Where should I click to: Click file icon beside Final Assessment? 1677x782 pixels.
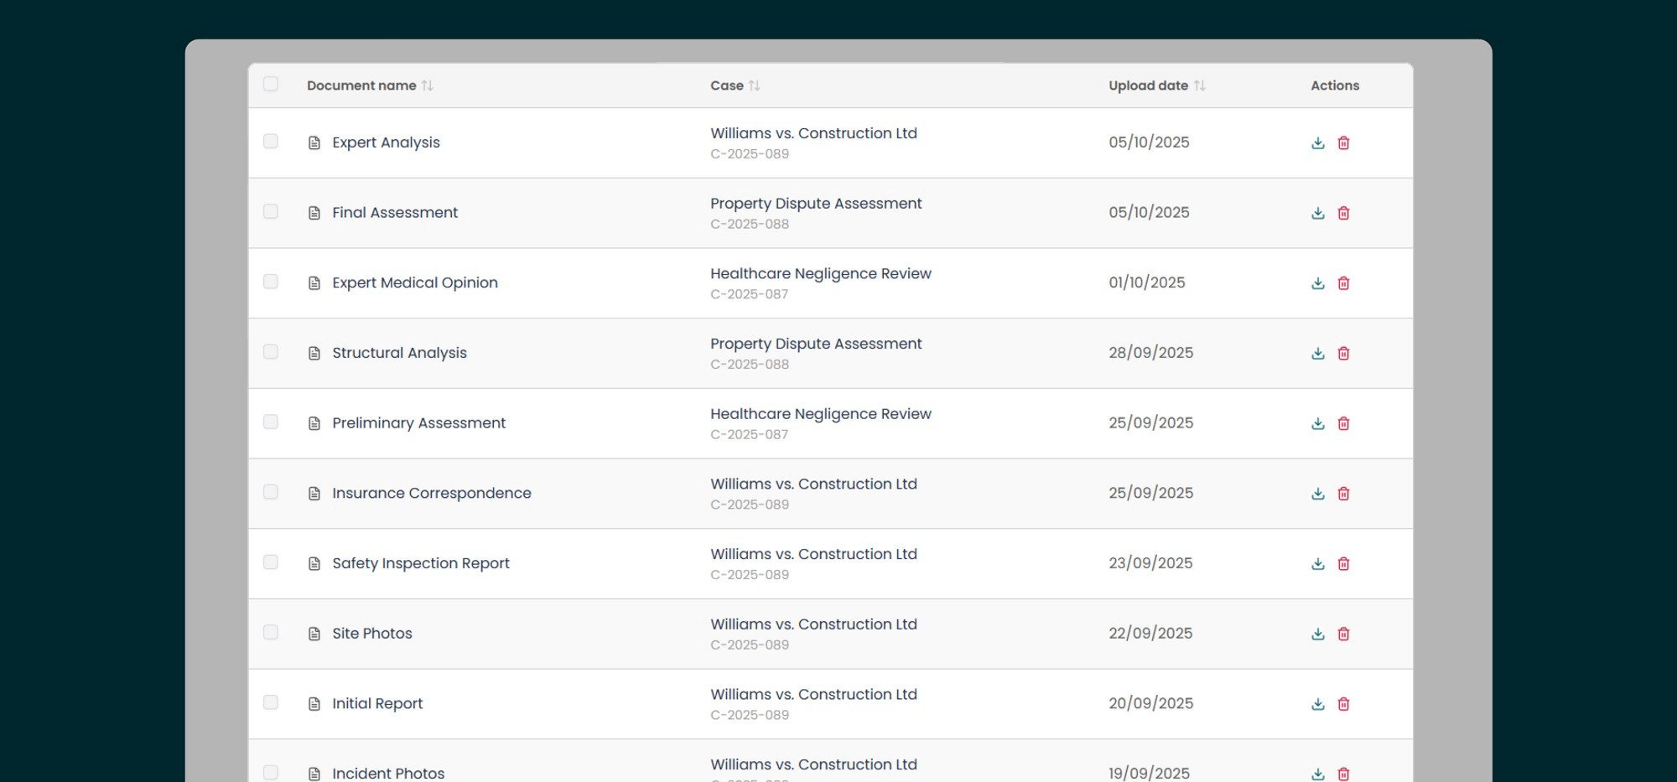314,213
